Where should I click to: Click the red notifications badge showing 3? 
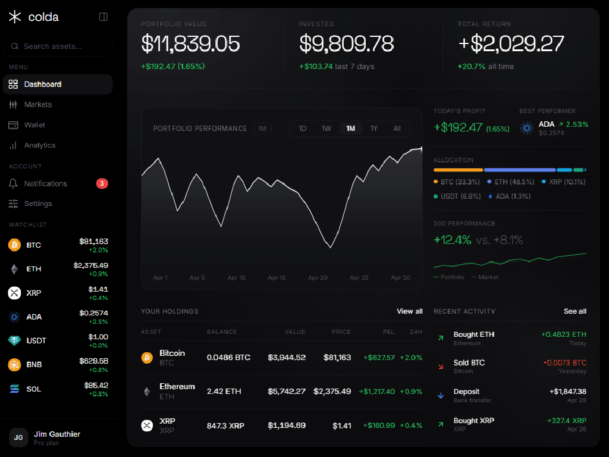click(102, 183)
